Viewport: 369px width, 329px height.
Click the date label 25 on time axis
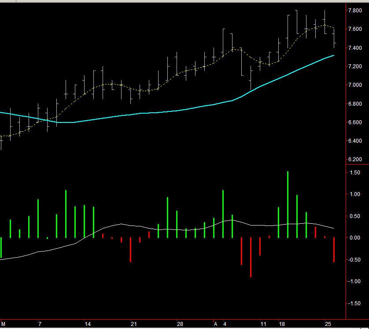328,324
